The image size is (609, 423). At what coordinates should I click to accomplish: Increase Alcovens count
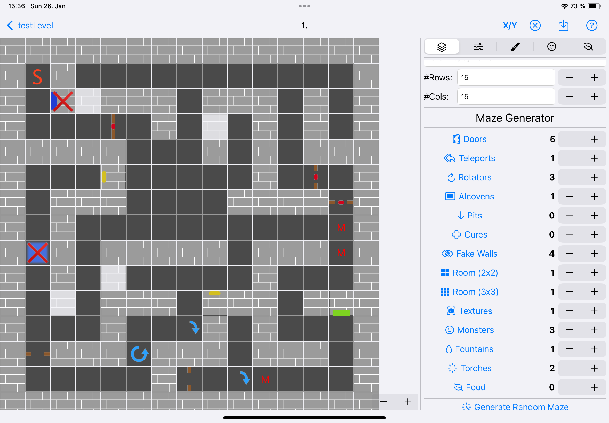tap(594, 196)
